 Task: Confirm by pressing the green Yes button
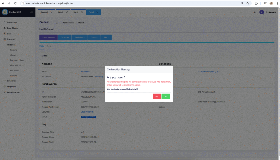coord(165,96)
